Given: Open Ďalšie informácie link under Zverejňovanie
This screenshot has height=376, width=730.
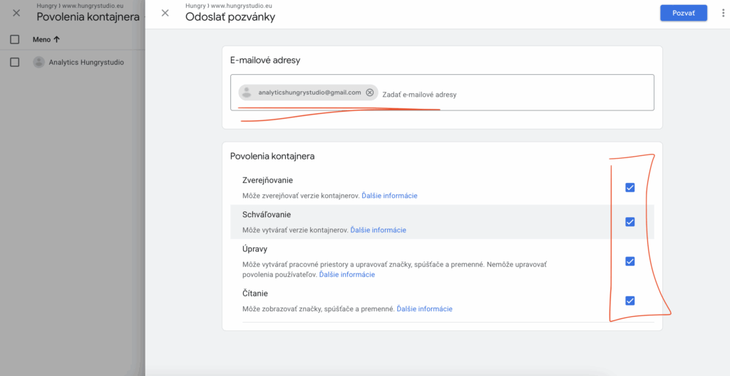Looking at the screenshot, I should click(389, 196).
